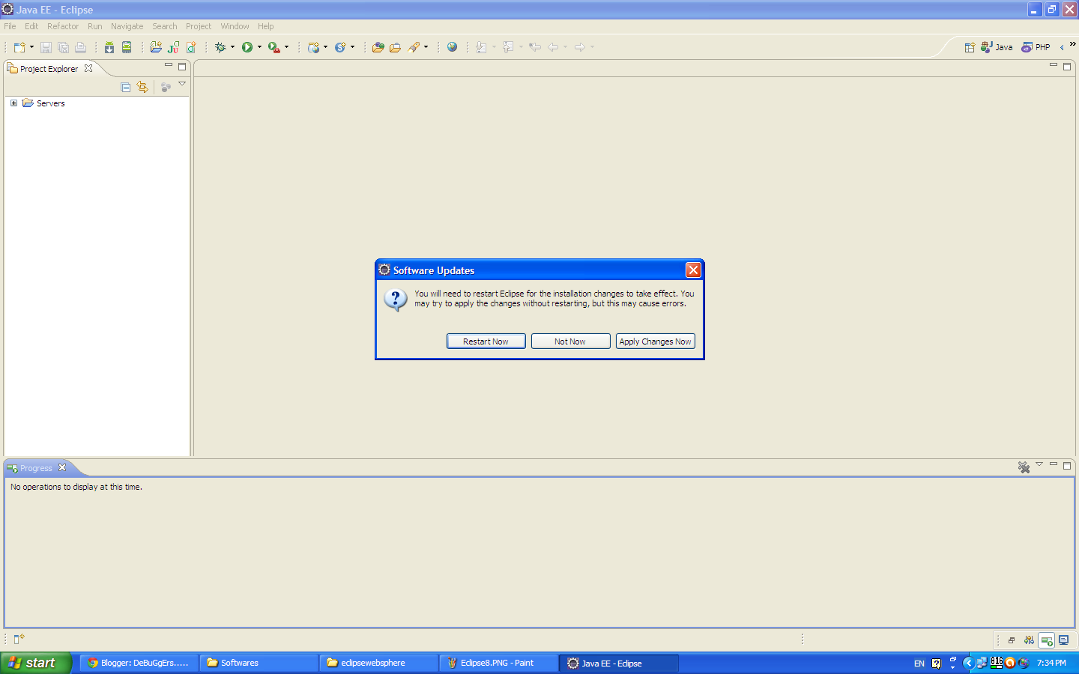The width and height of the screenshot is (1079, 674).
Task: Click the New Dynamic Web Project icon
Action: pyautogui.click(x=314, y=47)
